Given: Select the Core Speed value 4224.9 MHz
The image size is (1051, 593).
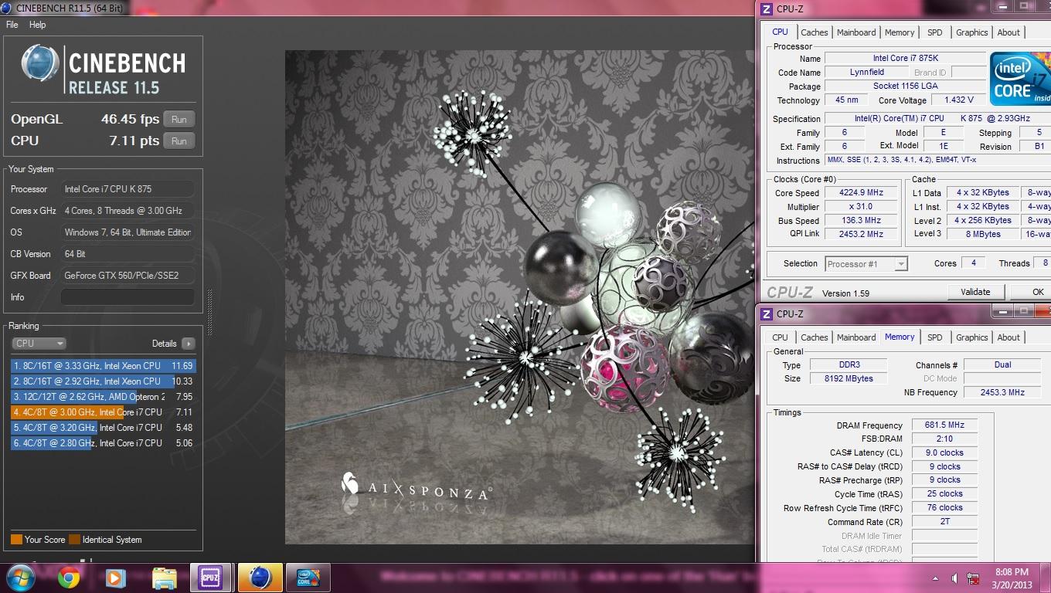Looking at the screenshot, I should (861, 193).
